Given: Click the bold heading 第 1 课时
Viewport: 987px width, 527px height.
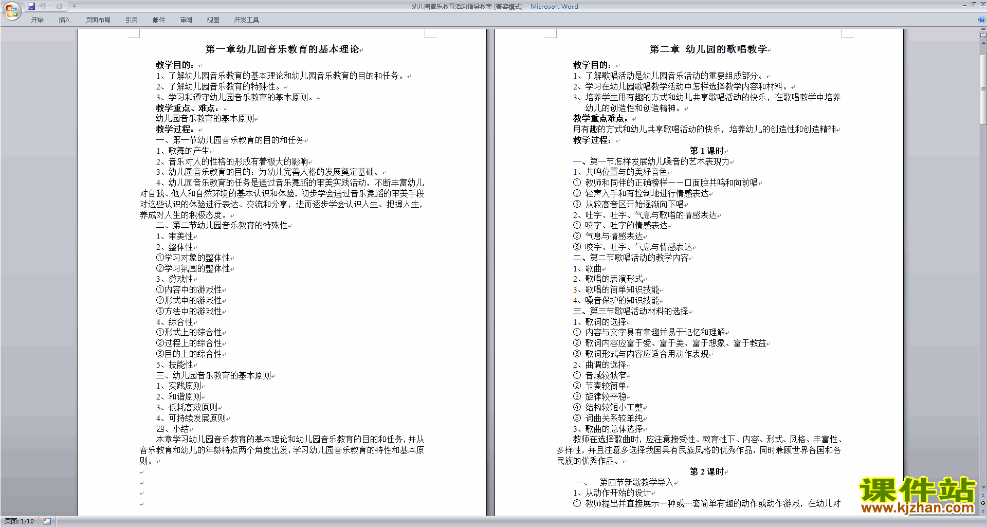Looking at the screenshot, I should coord(707,151).
